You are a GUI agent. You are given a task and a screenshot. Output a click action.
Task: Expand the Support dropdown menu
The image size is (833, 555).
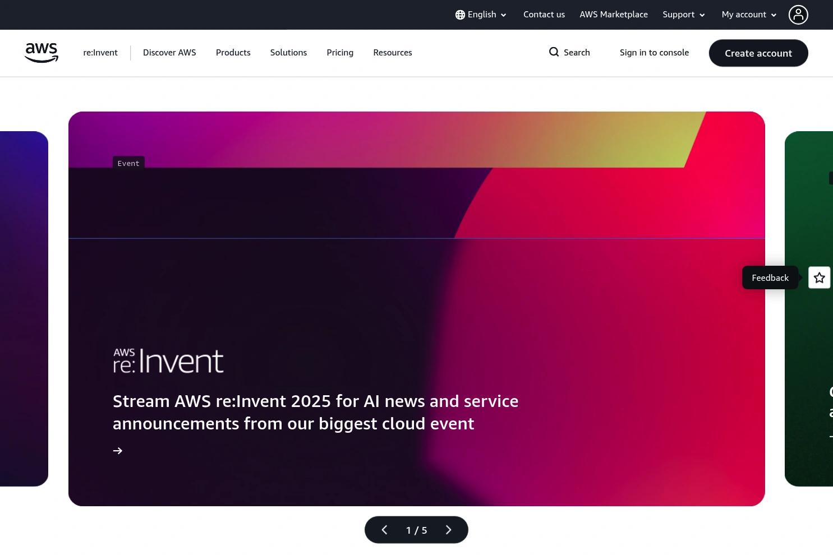click(x=684, y=15)
